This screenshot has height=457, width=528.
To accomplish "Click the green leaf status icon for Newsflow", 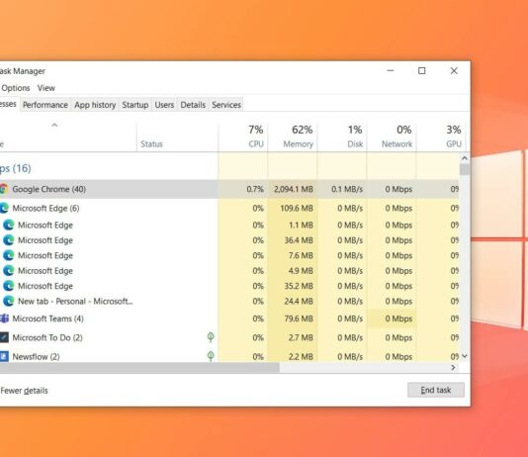I will click(211, 356).
